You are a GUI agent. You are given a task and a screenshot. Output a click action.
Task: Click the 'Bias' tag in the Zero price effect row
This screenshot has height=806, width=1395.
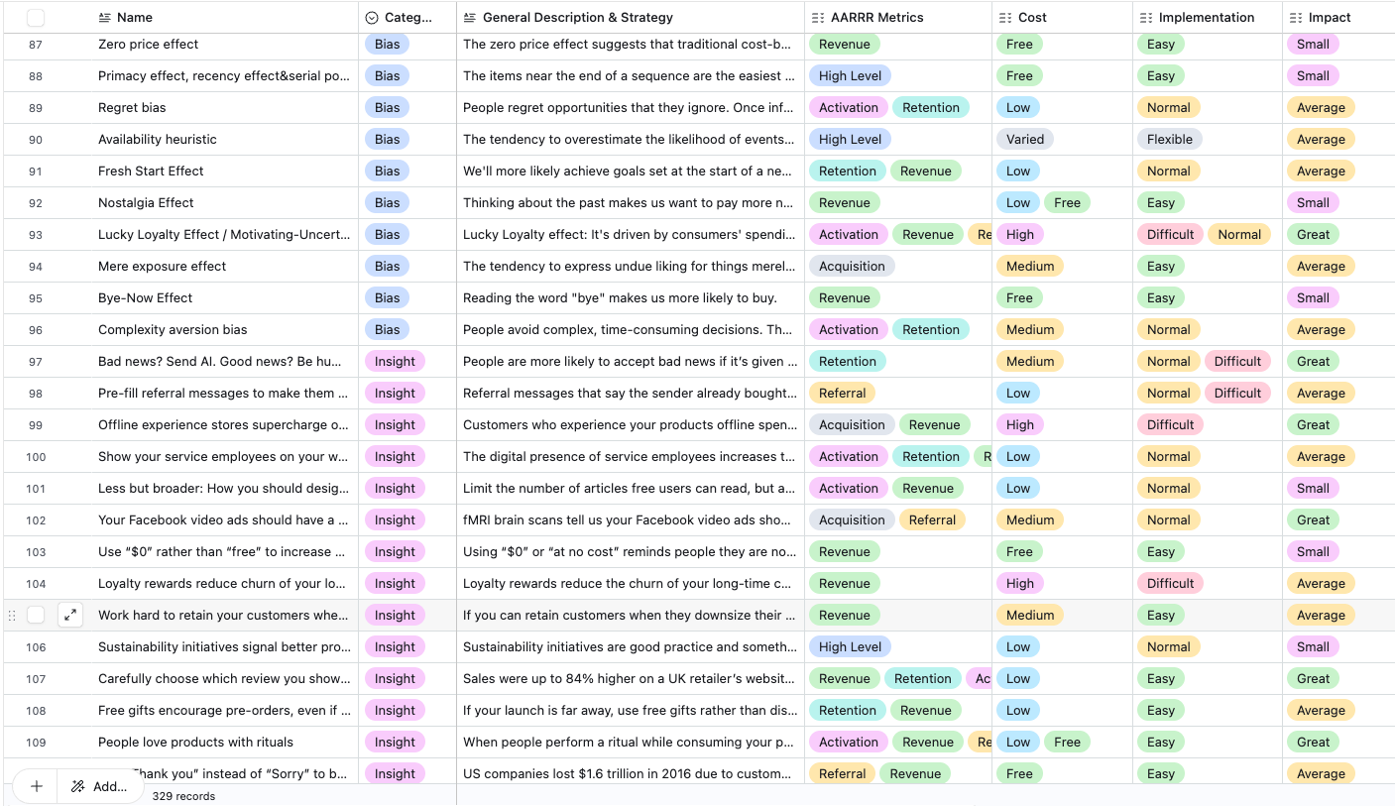click(387, 44)
